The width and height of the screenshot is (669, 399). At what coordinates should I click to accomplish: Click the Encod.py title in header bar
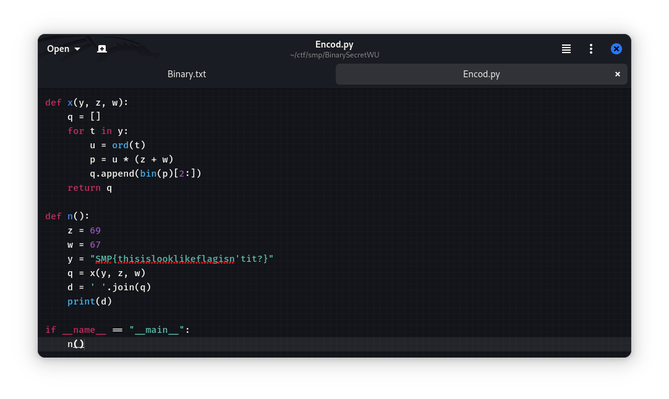[334, 44]
